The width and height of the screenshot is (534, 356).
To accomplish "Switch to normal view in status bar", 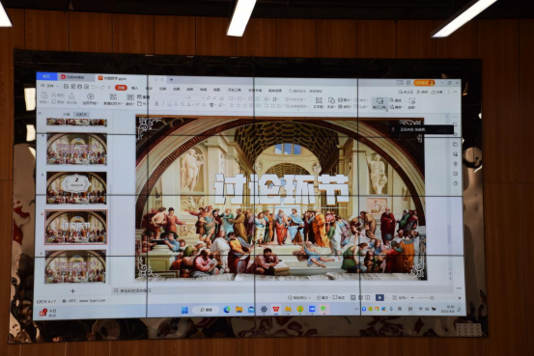I will (x=353, y=297).
